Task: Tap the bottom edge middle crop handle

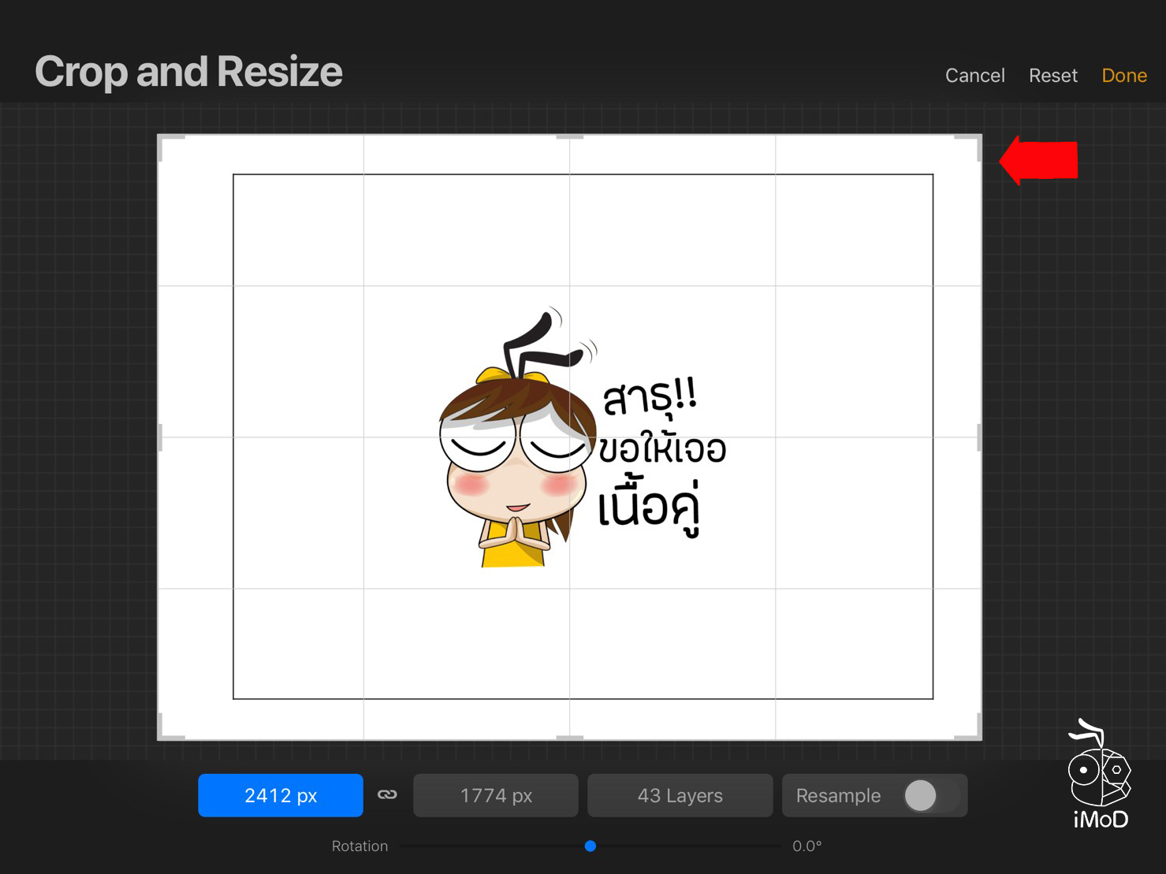Action: point(569,738)
